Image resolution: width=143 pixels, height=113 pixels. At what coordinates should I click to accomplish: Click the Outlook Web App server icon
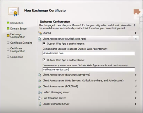40,39
